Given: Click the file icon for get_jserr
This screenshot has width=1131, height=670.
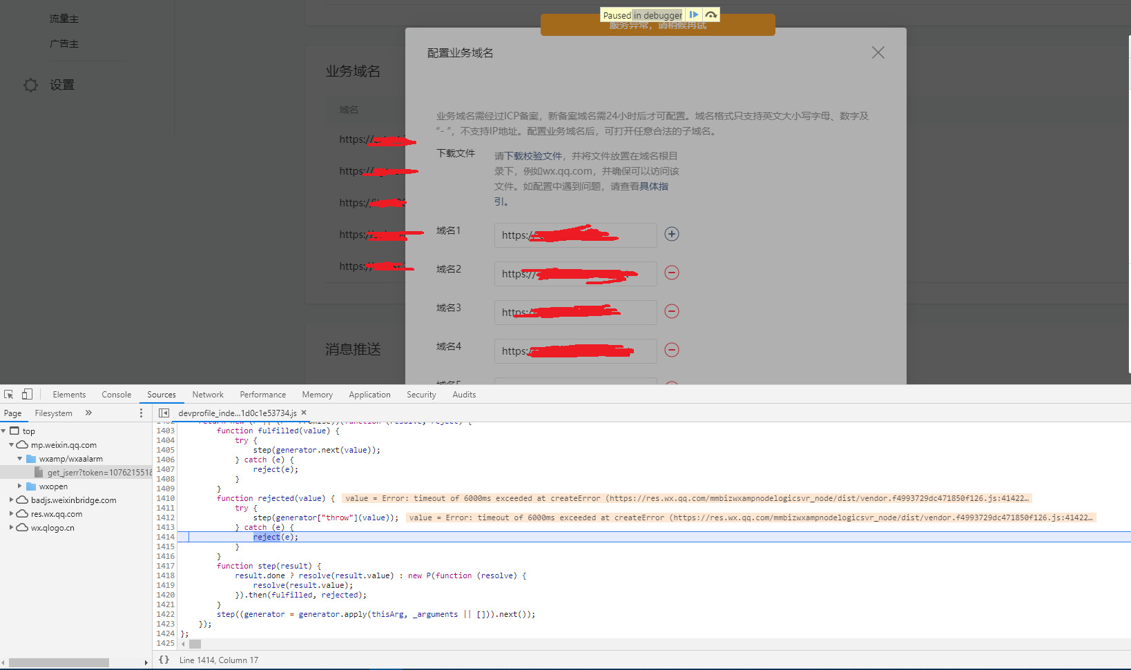Looking at the screenshot, I should 39,472.
